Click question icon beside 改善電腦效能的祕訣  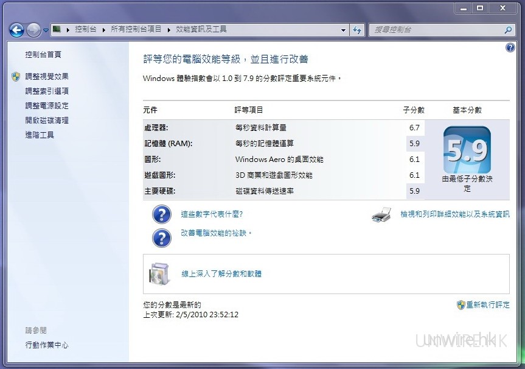tap(162, 238)
